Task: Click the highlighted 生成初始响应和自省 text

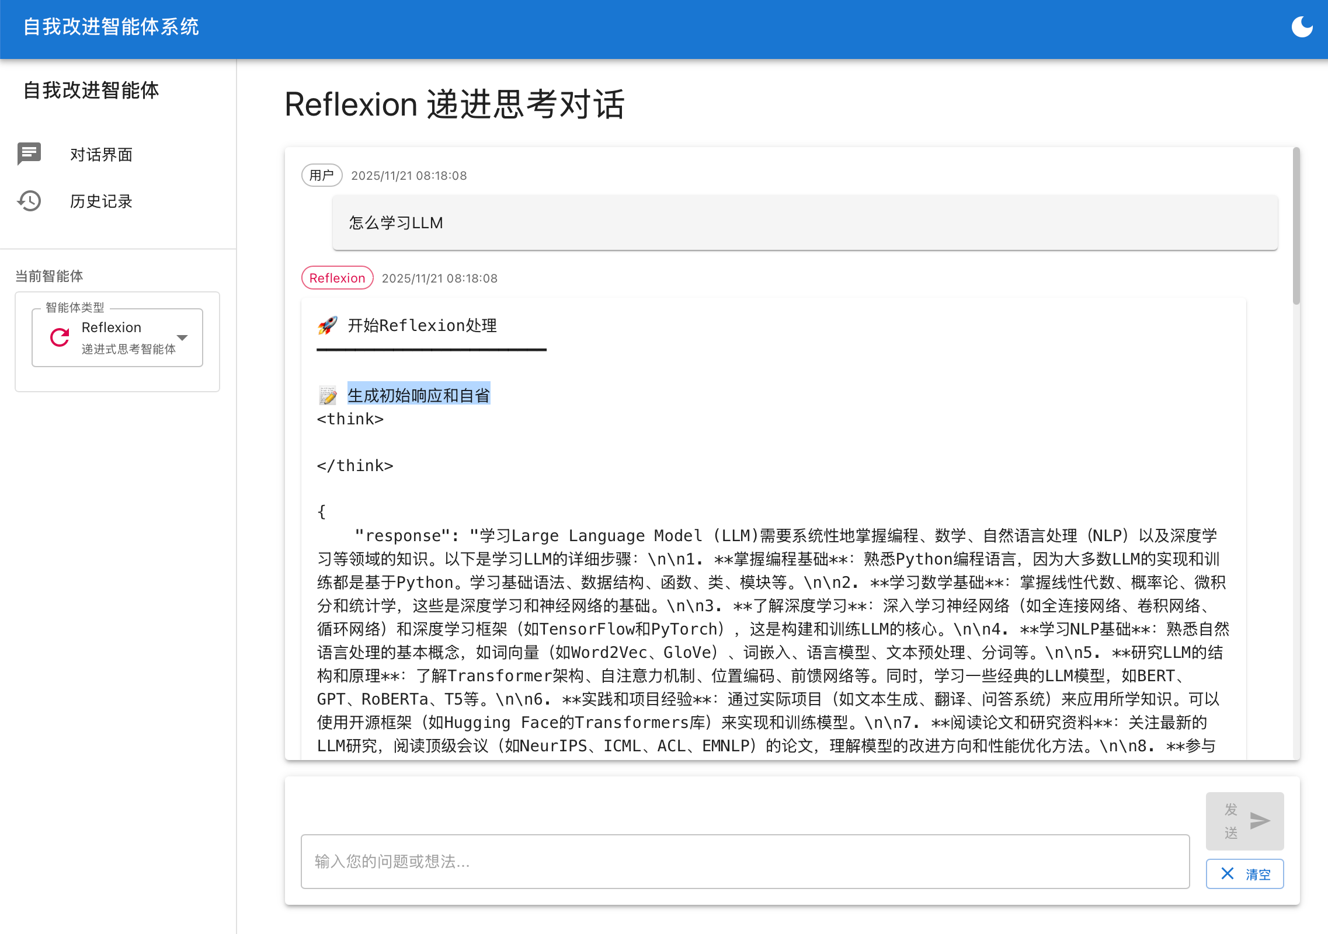Action: click(419, 394)
